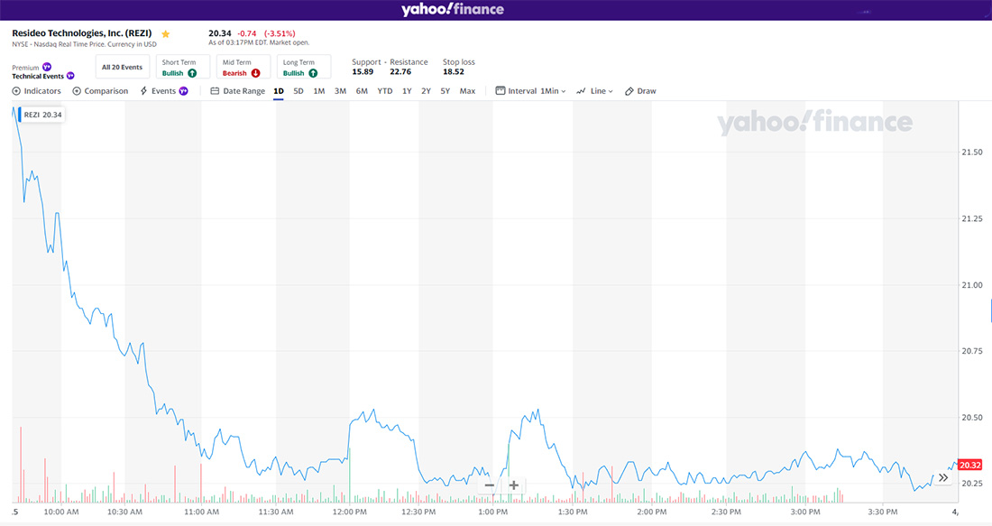
Task: Expand the Interval 1Min dropdown
Action: [x=531, y=91]
